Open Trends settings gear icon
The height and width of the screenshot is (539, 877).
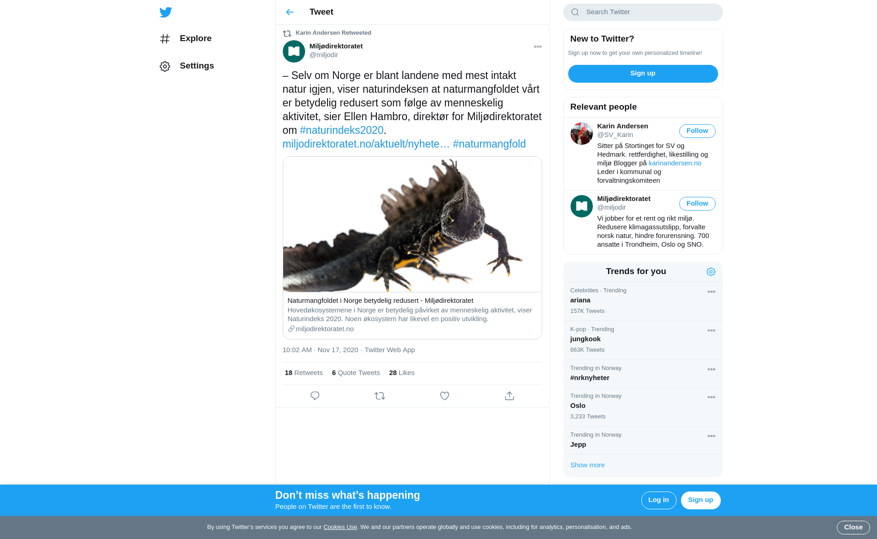pyautogui.click(x=711, y=272)
